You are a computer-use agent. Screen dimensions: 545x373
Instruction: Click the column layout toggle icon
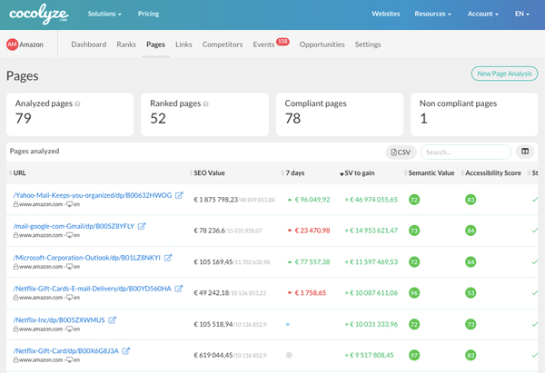(525, 152)
